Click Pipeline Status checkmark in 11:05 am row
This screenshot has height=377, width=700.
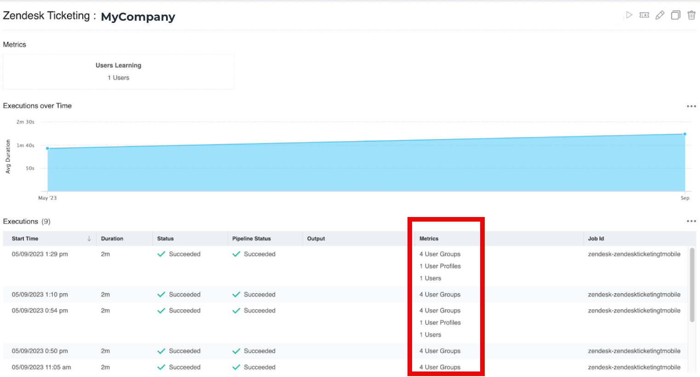236,367
